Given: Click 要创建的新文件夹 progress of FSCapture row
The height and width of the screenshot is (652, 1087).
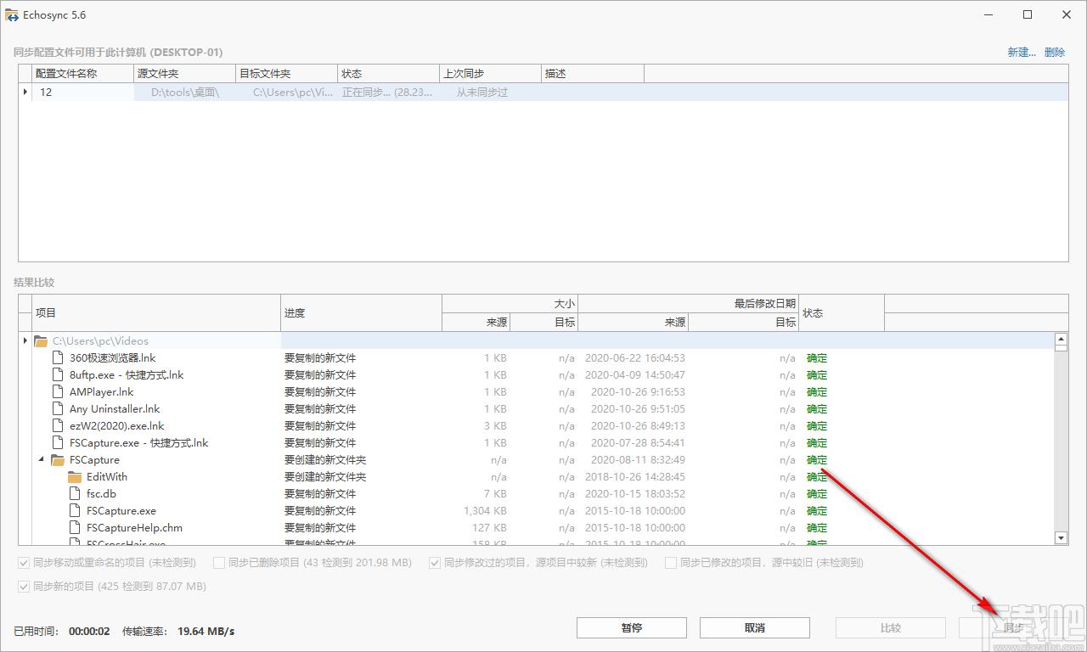Looking at the screenshot, I should 325,460.
